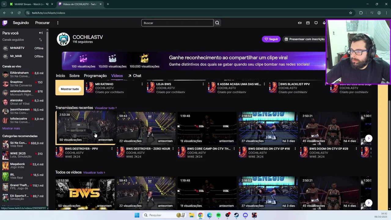Click Visualizar tudo beside Transmissões recentes
This screenshot has height=220, width=391.
pyautogui.click(x=106, y=108)
